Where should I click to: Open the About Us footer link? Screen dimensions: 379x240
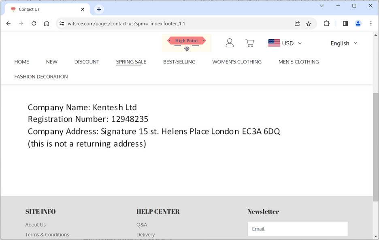click(x=36, y=225)
